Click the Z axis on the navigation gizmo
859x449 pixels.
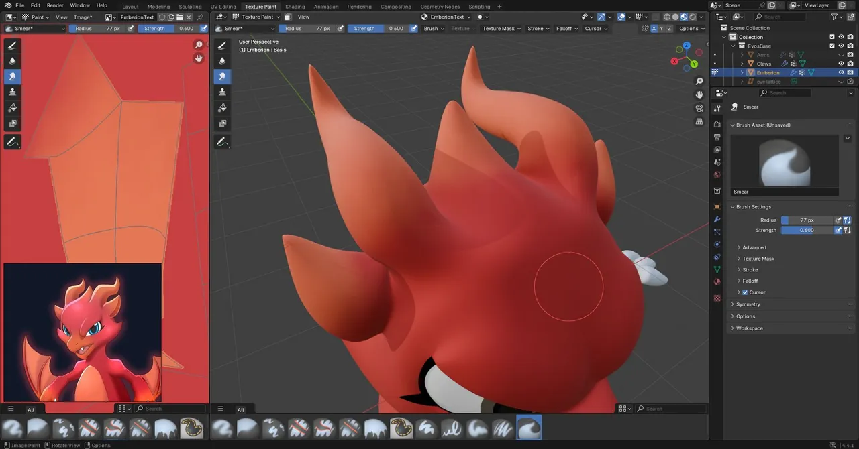pos(686,46)
